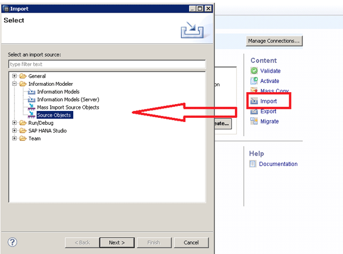Click the Mass Import Source Objects icon
Viewport: 343px width, 254px height.
tap(31, 108)
